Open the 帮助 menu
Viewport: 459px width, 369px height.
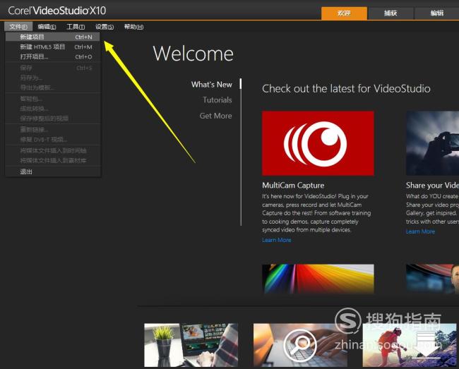pyautogui.click(x=133, y=27)
